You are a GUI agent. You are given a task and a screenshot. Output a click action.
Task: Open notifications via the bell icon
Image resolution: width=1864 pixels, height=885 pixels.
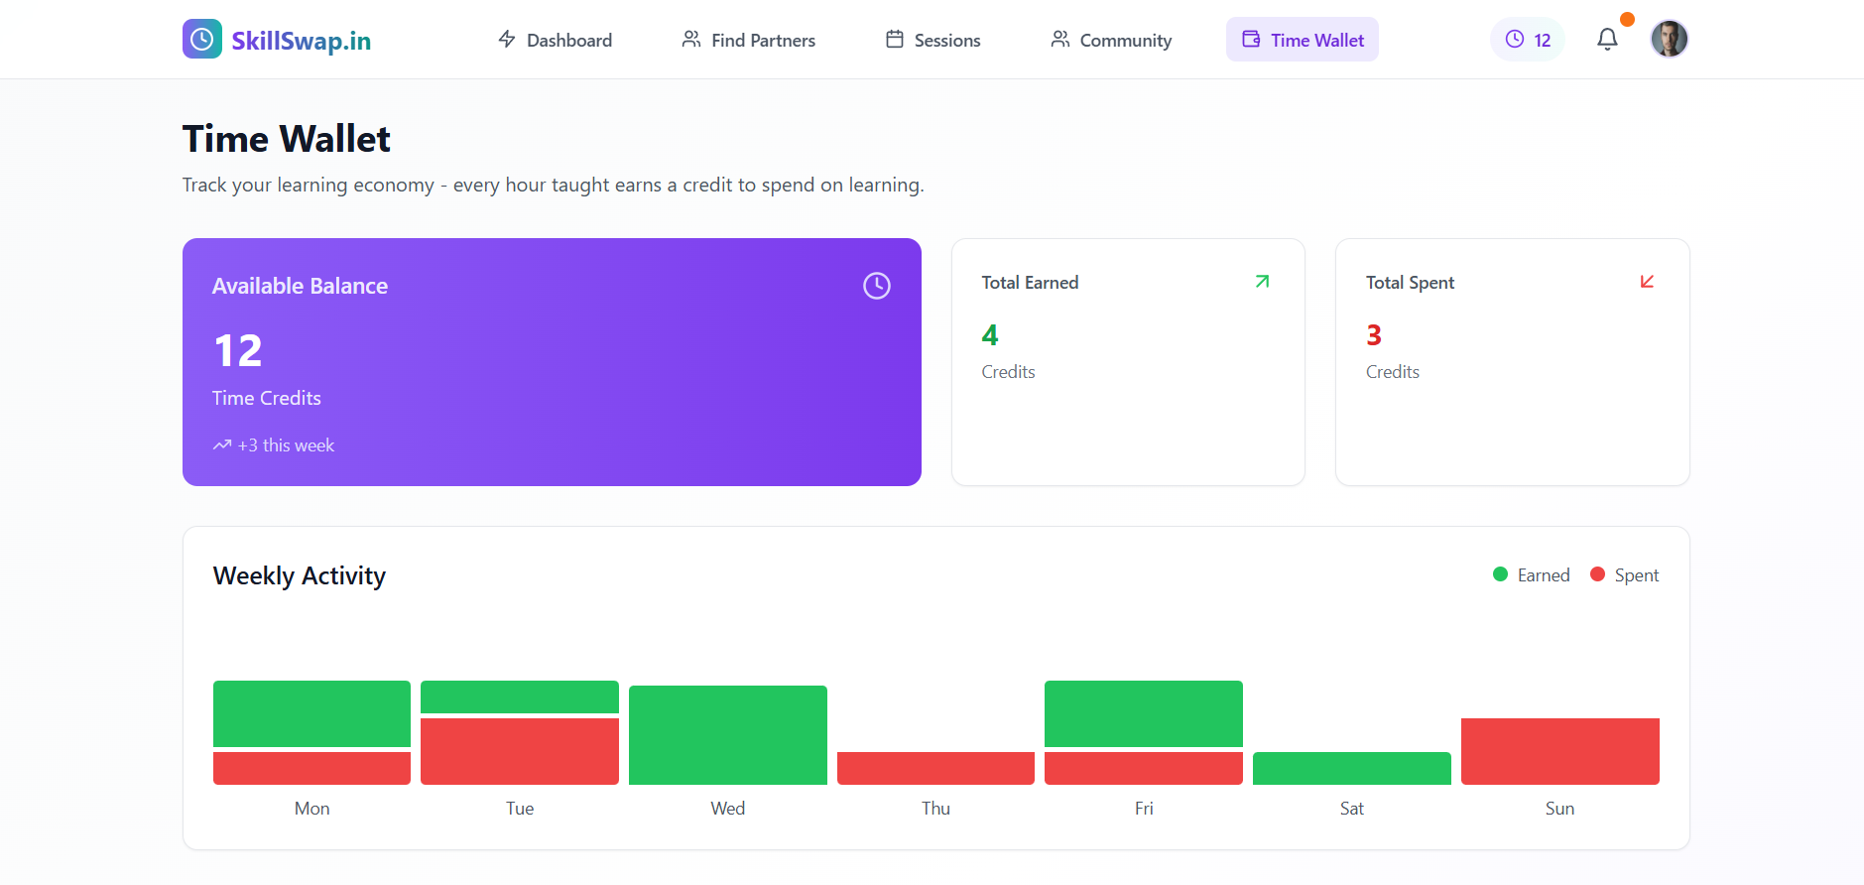(x=1607, y=39)
